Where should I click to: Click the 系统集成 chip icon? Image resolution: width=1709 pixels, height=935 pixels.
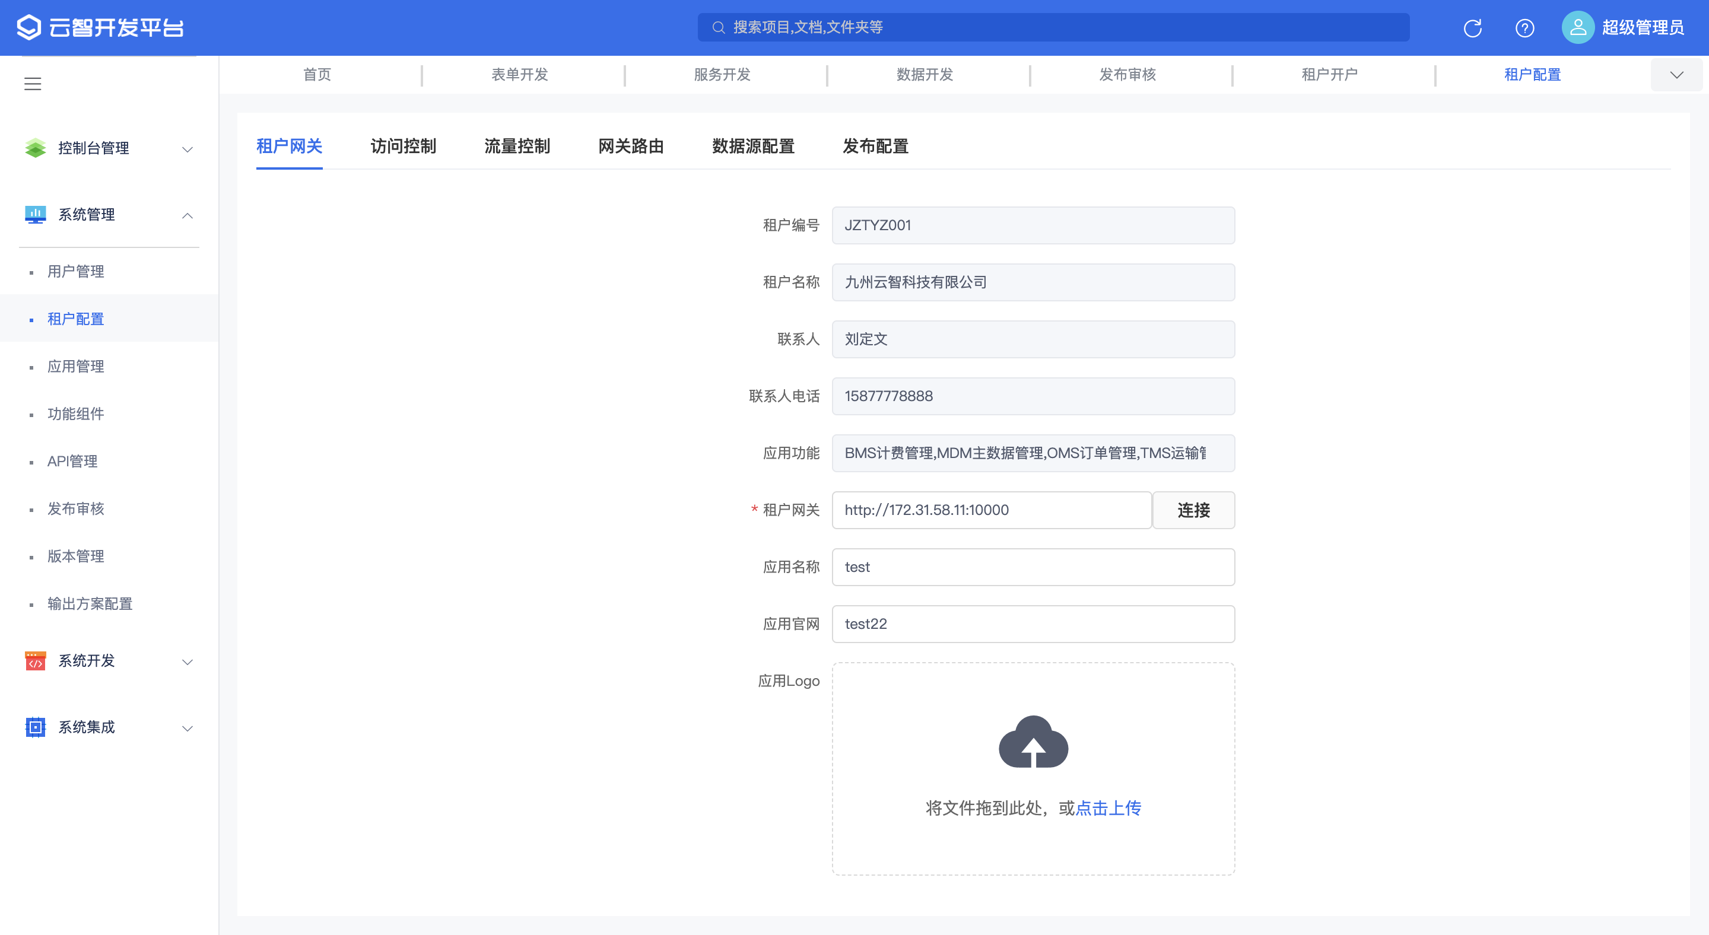click(x=35, y=727)
